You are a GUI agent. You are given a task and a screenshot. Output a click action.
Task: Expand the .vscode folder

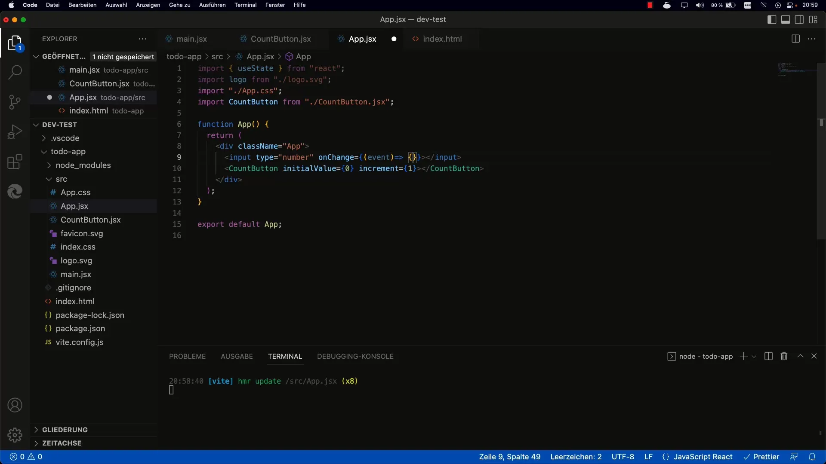[65, 138]
